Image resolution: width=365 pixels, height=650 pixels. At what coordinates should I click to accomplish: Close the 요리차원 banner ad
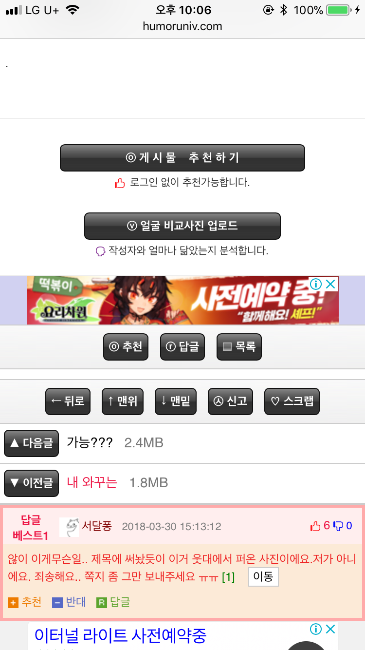[x=330, y=284]
